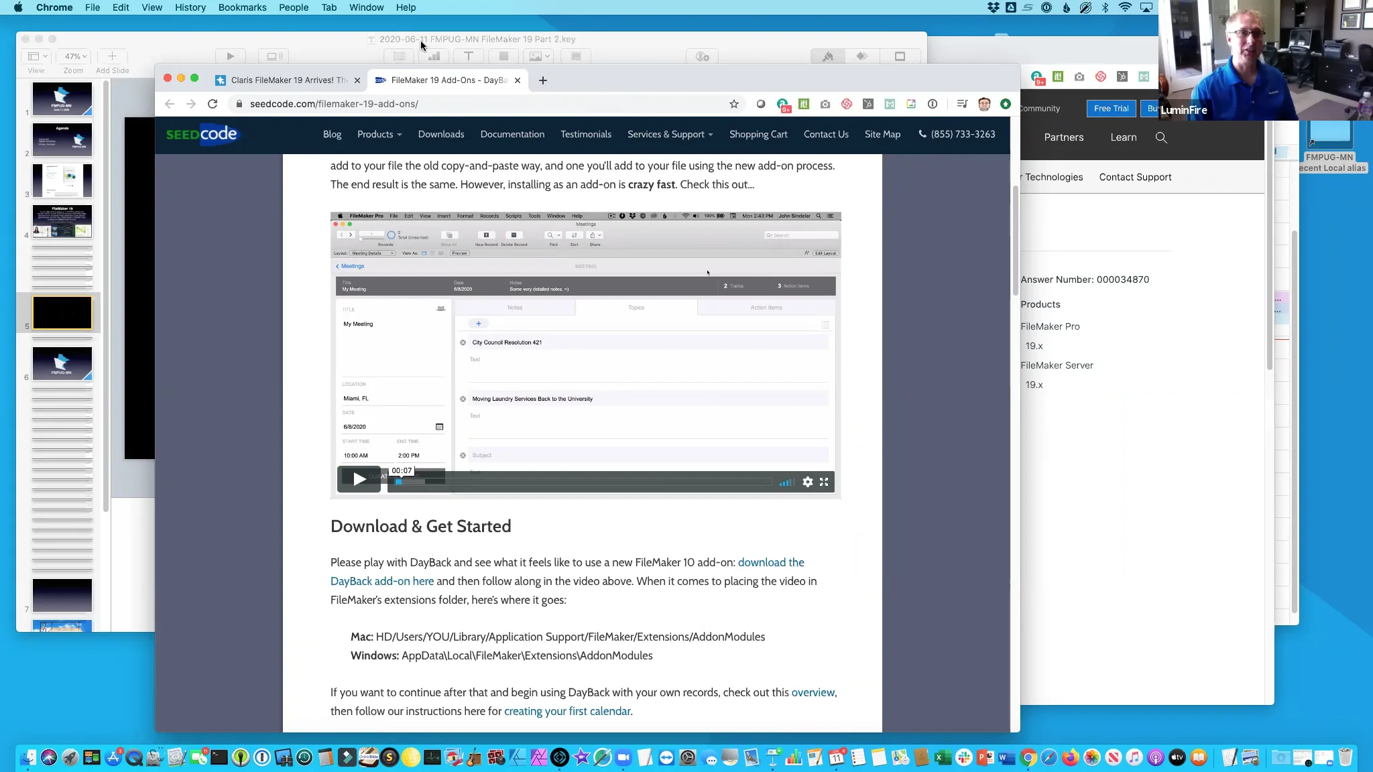Go to Shopping Cart

coord(758,135)
